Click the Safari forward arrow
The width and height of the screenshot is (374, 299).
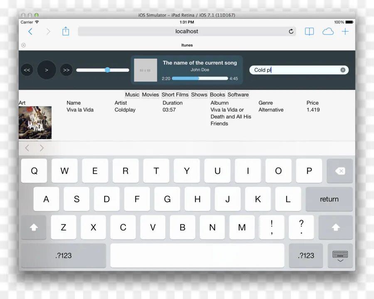[48, 32]
